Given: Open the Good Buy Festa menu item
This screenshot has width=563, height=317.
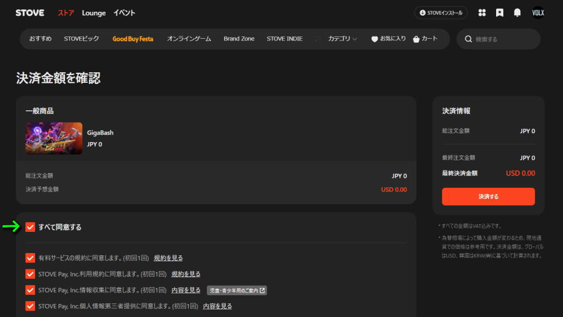Looking at the screenshot, I should tap(133, 39).
